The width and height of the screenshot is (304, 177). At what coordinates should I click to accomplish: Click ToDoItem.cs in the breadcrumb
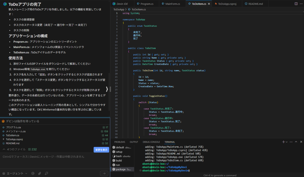139,9
